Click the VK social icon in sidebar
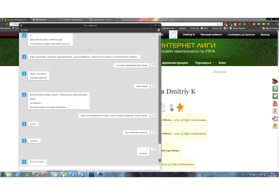 point(275,89)
